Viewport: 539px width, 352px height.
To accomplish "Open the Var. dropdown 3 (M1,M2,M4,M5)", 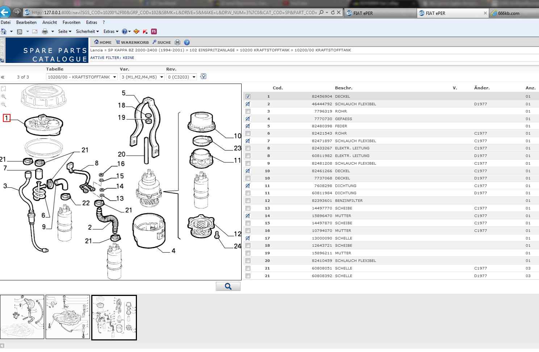I will point(142,77).
